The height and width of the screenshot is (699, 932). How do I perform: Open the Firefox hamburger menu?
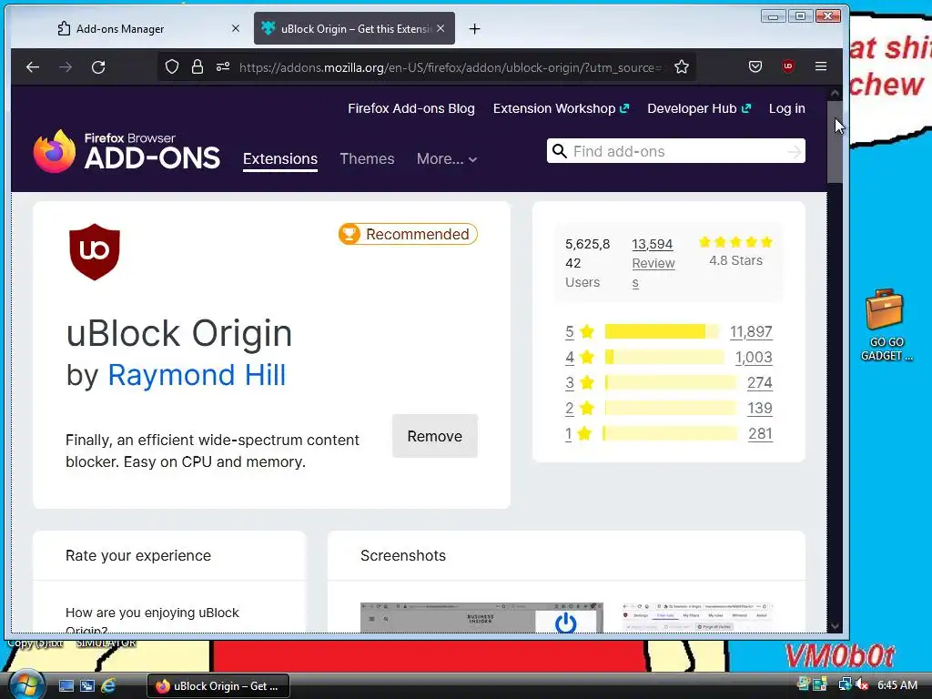tap(821, 66)
